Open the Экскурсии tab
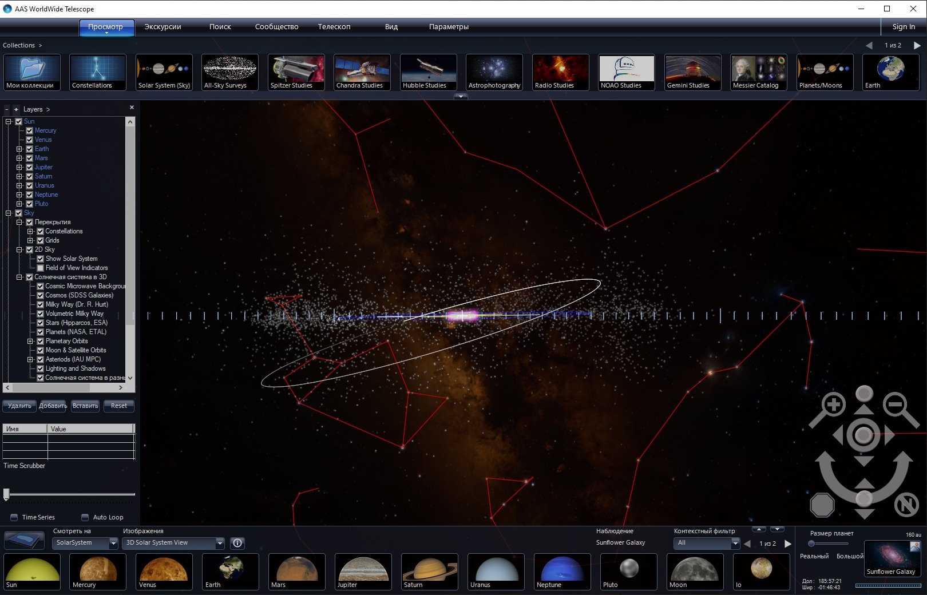Image resolution: width=927 pixels, height=595 pixels. coord(163,27)
